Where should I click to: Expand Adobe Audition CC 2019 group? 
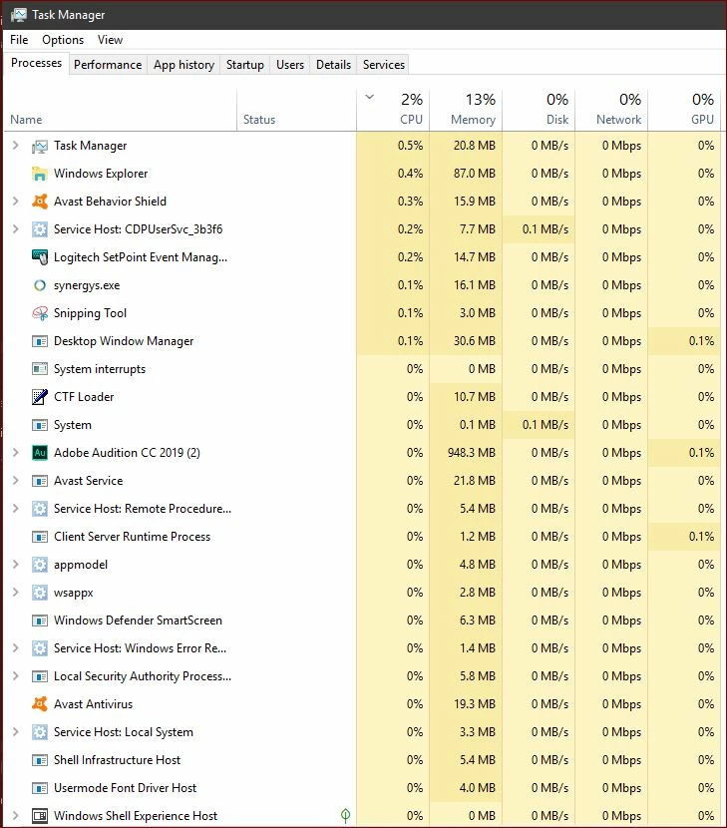16,453
